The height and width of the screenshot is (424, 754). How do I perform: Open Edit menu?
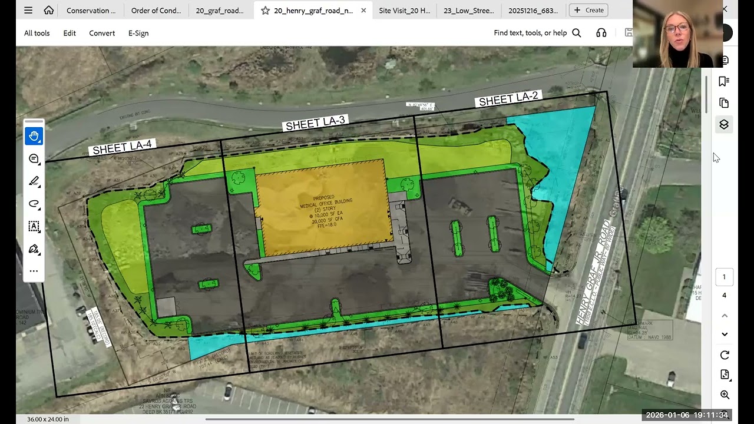pos(70,33)
